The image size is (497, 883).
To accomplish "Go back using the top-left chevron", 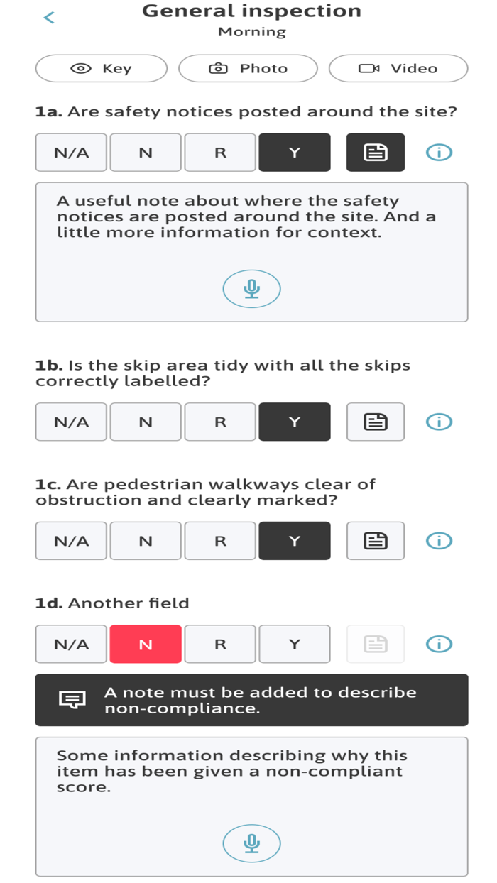I will pos(49,18).
